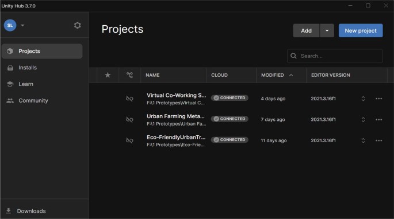The width and height of the screenshot is (394, 219).
Task: Click CONNECTED badge for Urban Farming
Action: [x=229, y=119]
